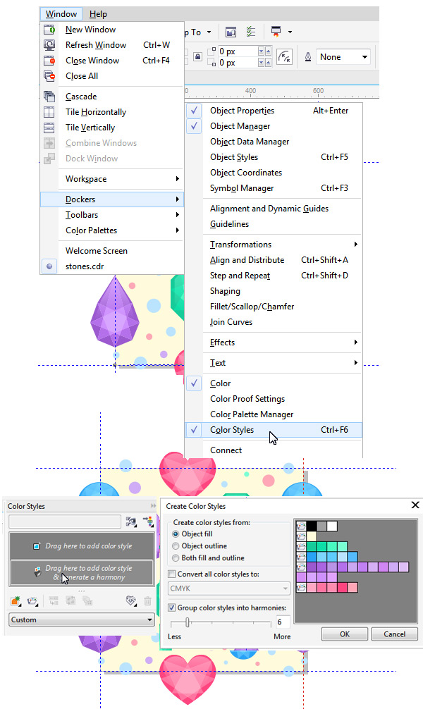Select the Object outline radio button

[x=176, y=546]
